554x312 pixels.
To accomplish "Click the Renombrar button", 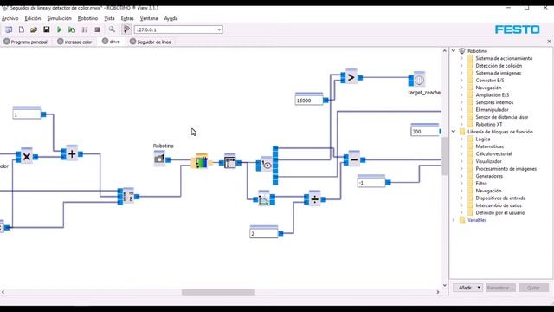I will click(x=500, y=288).
